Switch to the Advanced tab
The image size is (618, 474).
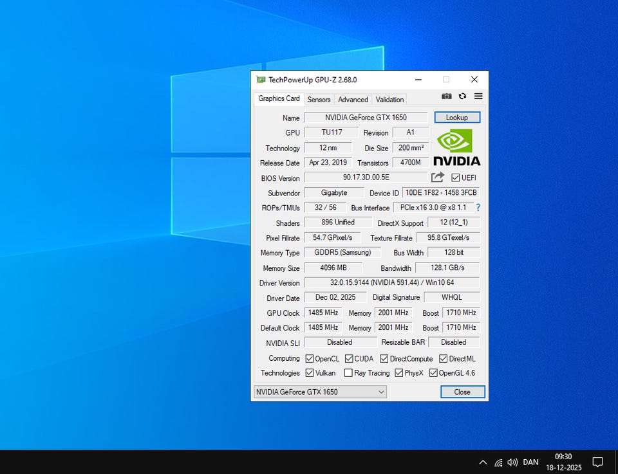(353, 100)
